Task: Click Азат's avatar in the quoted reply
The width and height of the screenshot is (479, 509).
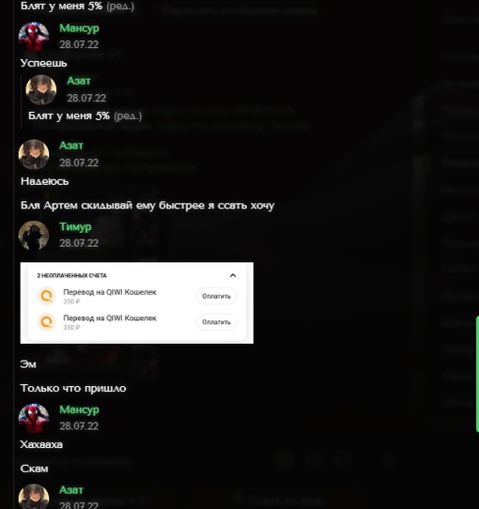Action: coord(41,90)
